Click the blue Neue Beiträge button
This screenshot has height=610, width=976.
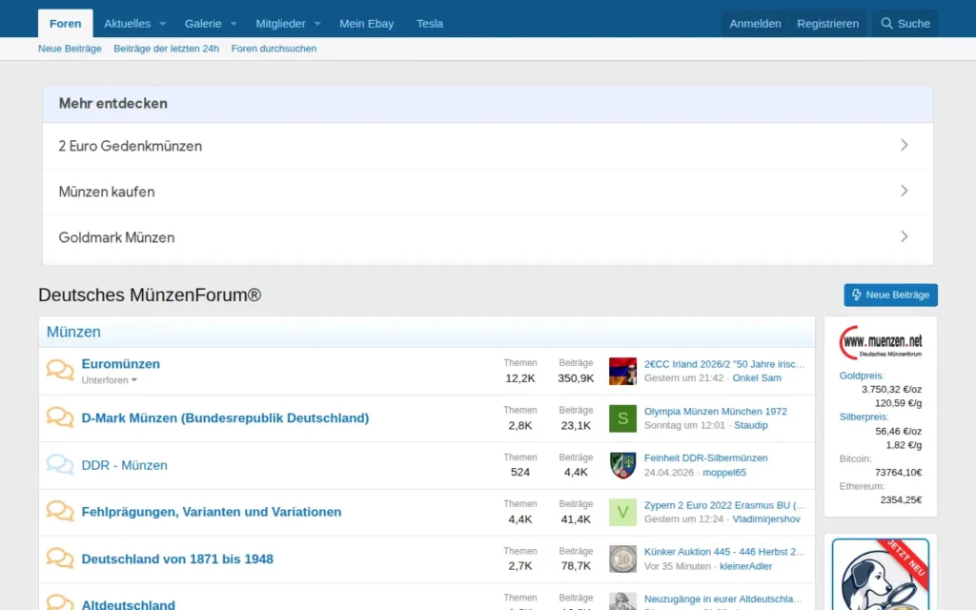coord(891,295)
